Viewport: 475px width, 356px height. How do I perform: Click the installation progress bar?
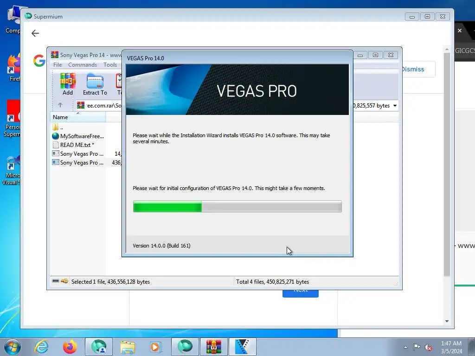237,206
